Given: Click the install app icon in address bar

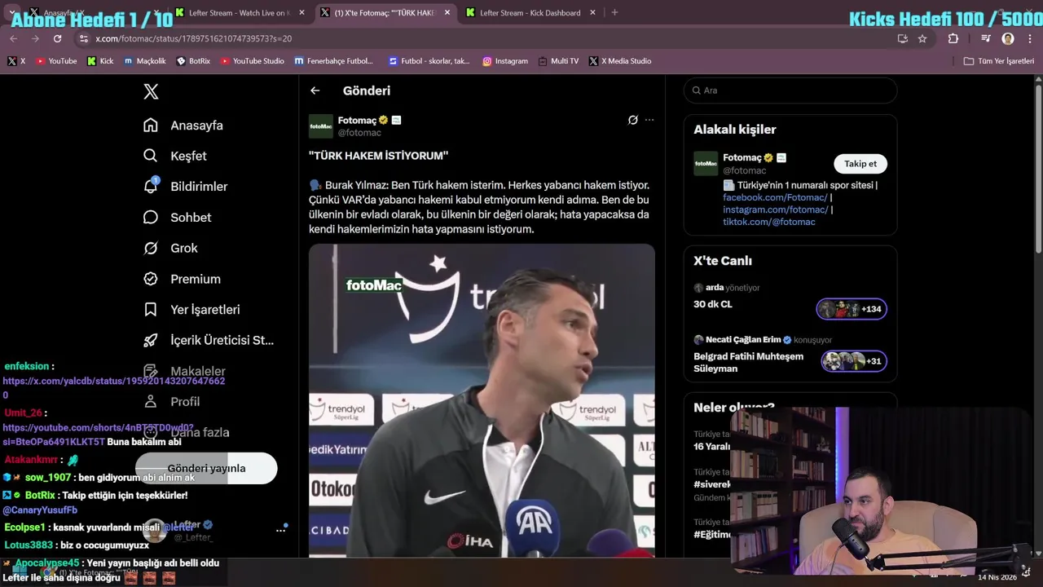Looking at the screenshot, I should pos(902,38).
